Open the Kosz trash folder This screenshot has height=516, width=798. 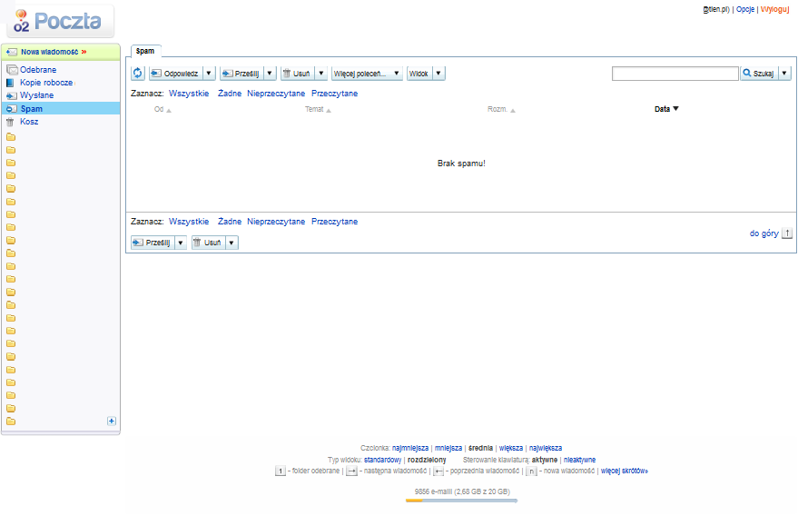[x=29, y=122]
